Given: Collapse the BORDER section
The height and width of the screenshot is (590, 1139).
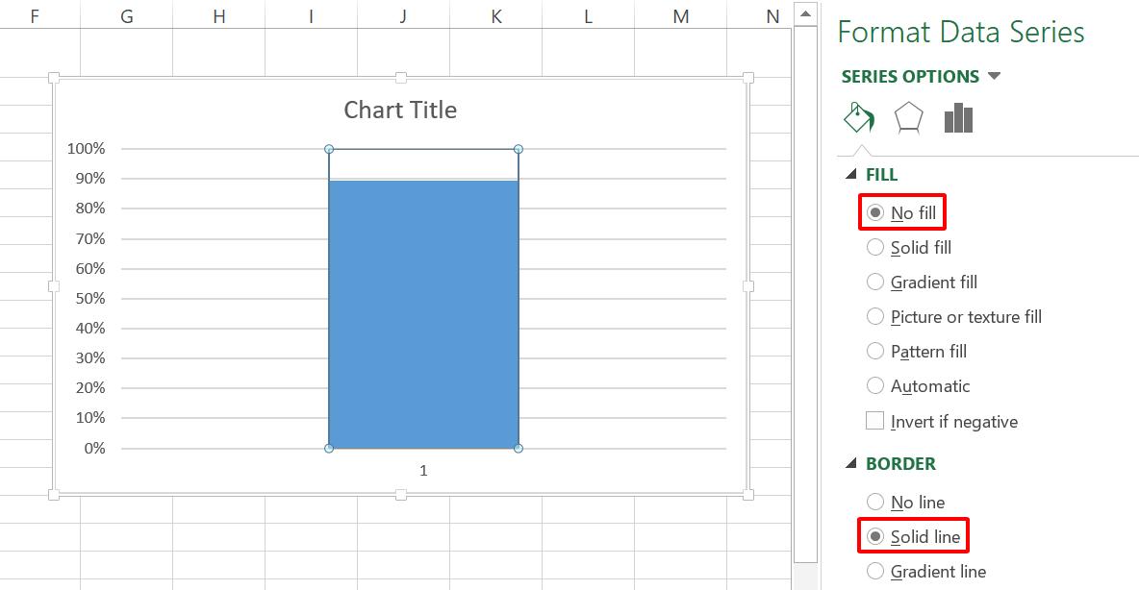Looking at the screenshot, I should [x=850, y=463].
